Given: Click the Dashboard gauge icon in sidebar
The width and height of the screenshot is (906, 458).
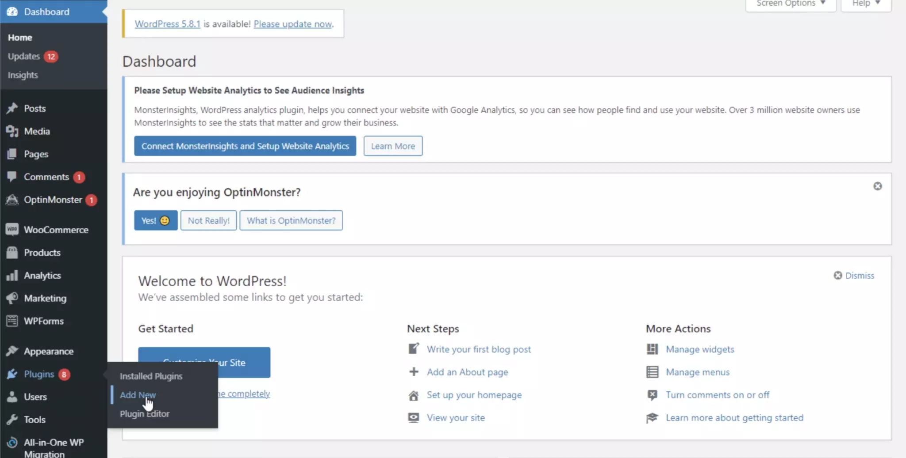Looking at the screenshot, I should coord(12,12).
